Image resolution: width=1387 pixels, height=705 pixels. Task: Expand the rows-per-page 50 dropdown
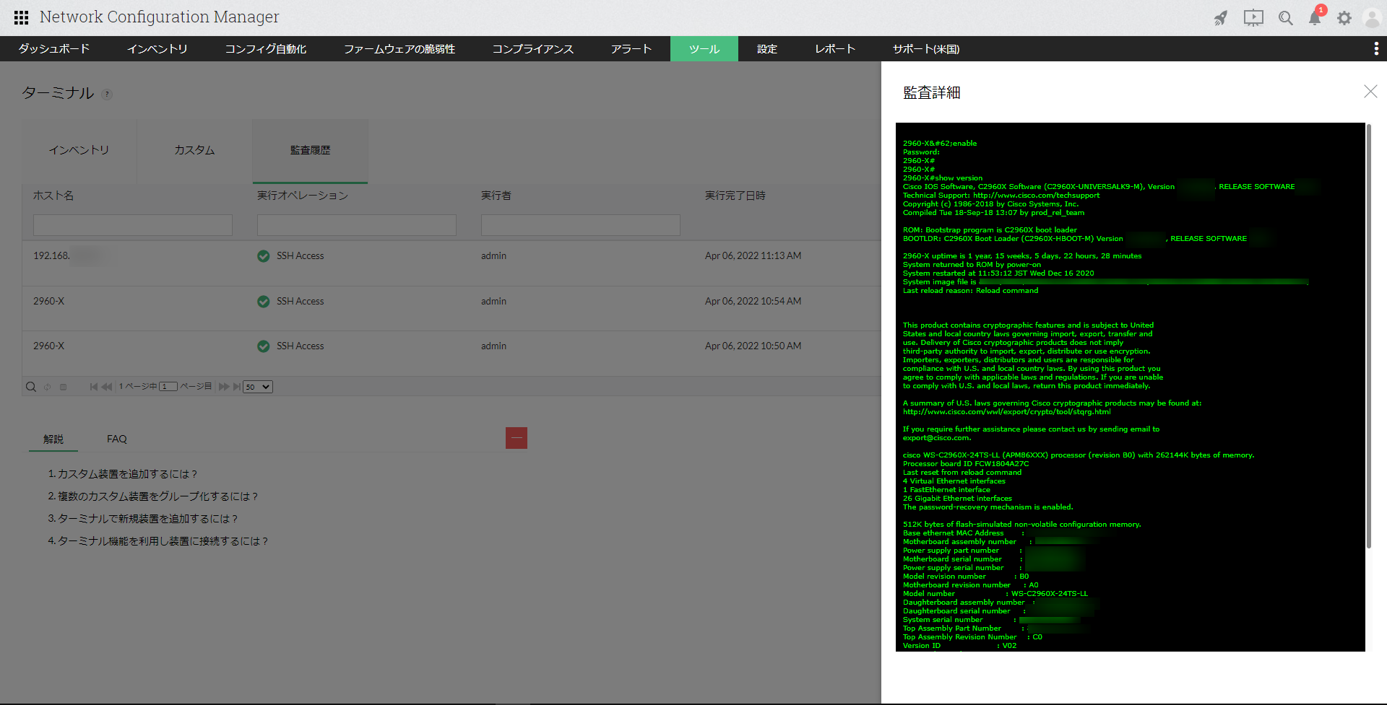pos(258,387)
